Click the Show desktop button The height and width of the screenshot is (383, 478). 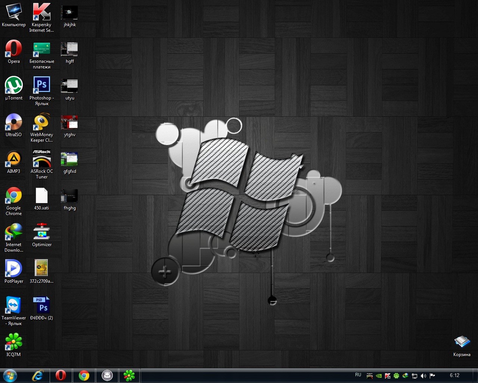475,376
